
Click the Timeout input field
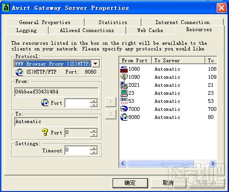coord(78,150)
